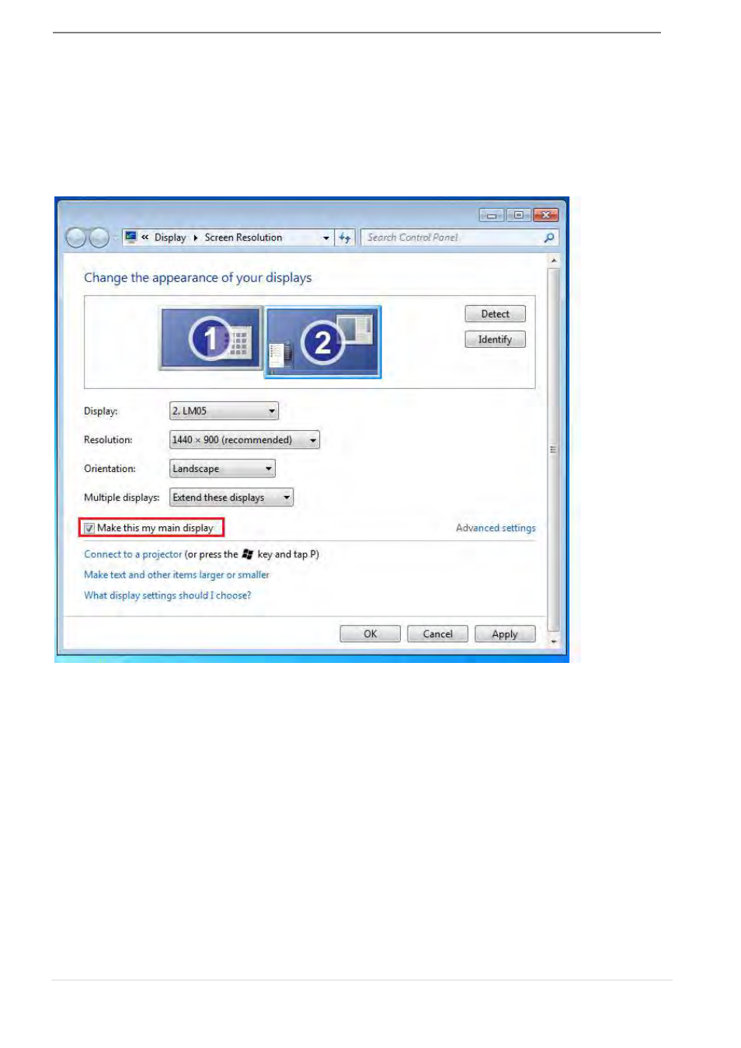Select monitor 2 thumbnail
Image resolution: width=741 pixels, height=1048 pixels.
[x=323, y=342]
